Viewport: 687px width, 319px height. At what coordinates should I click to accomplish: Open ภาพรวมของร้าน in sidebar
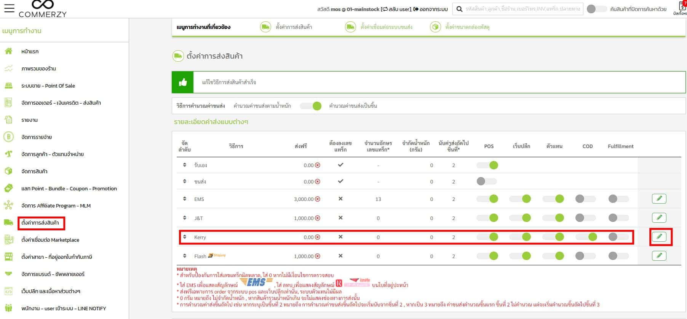(39, 69)
